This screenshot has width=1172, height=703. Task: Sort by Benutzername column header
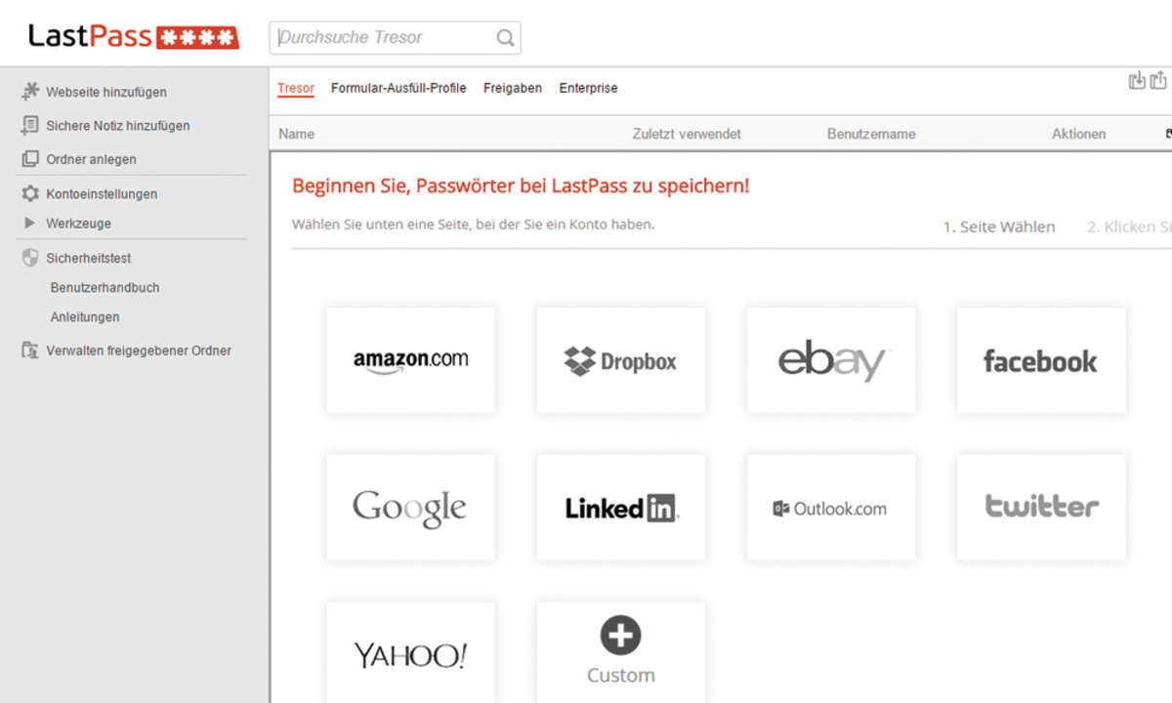[x=871, y=134]
